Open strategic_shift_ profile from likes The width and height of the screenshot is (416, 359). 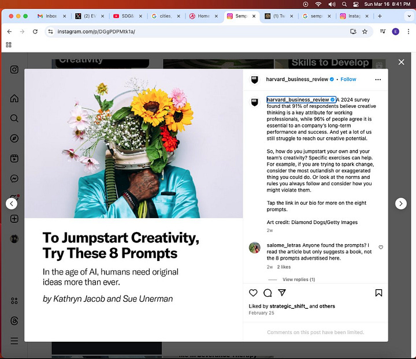point(289,306)
